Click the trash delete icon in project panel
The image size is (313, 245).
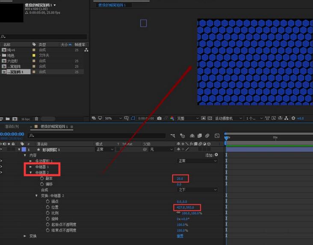pos(36,119)
